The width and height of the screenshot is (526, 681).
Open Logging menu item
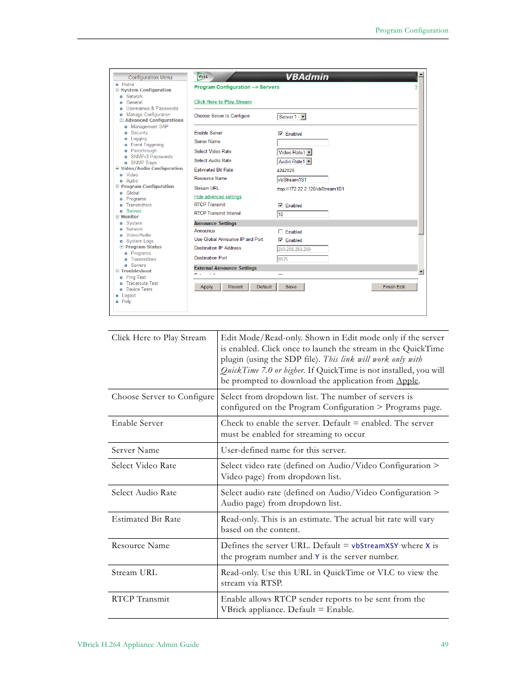tap(138, 139)
